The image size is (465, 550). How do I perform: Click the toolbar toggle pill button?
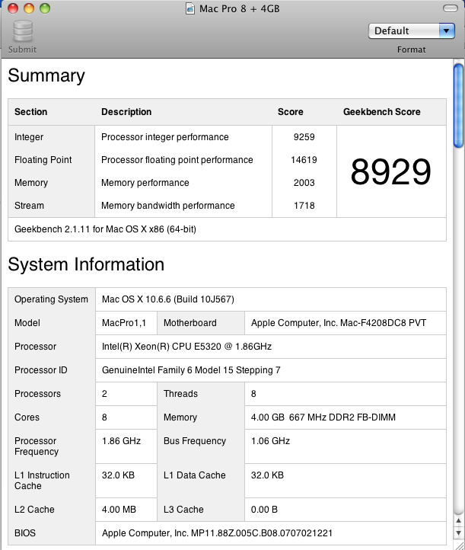click(451, 8)
